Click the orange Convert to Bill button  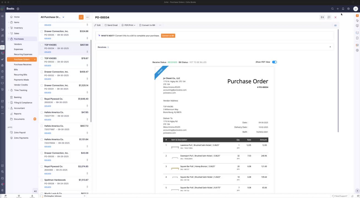click(x=168, y=35)
